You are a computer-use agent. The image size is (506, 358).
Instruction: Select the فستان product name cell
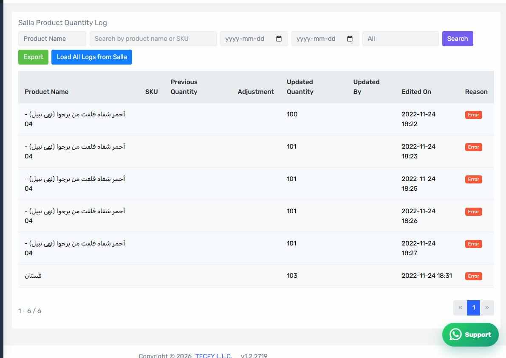pos(33,276)
